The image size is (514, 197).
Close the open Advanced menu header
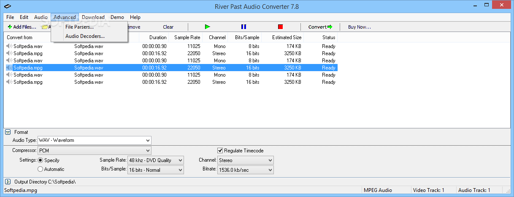(x=65, y=17)
